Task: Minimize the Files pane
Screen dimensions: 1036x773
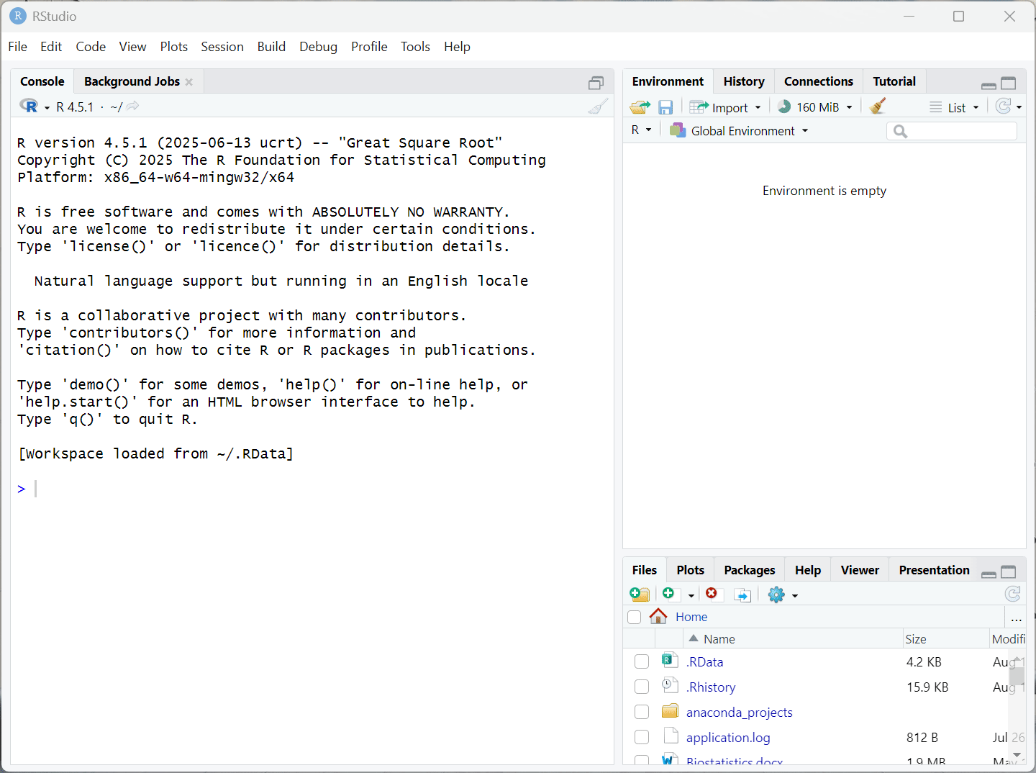Action: click(989, 574)
